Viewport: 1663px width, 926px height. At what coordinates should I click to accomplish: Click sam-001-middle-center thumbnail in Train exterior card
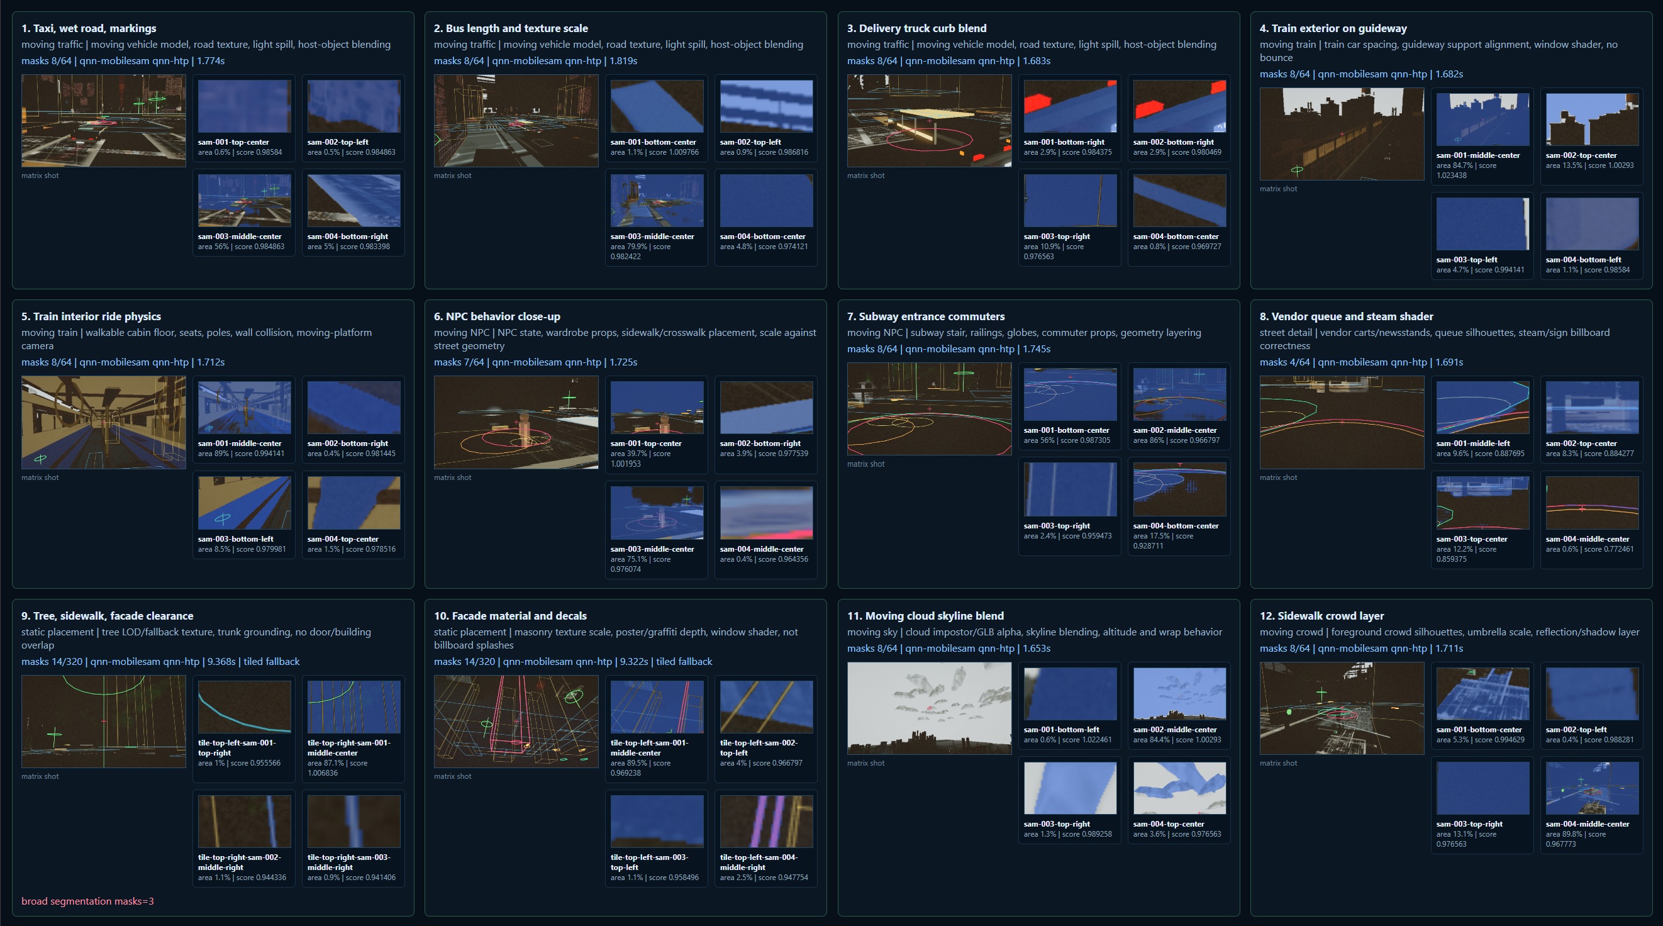(1482, 120)
